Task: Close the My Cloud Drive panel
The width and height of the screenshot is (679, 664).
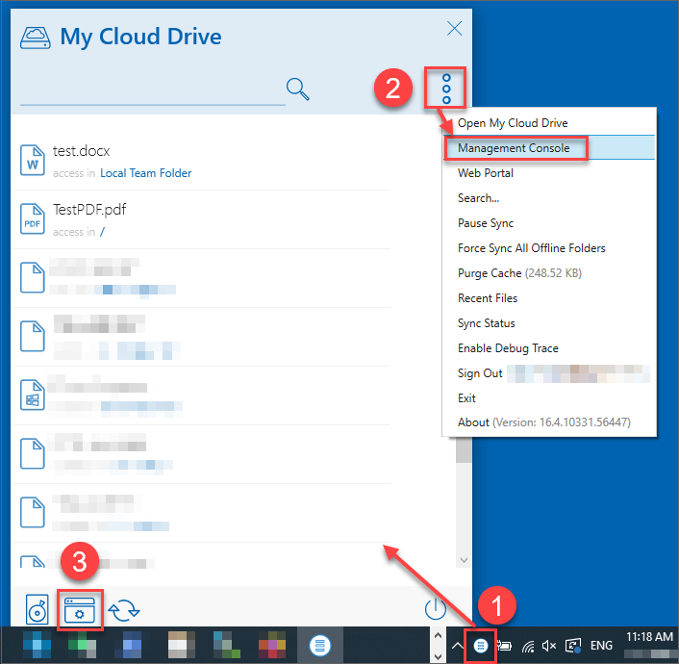Action: coord(454,29)
